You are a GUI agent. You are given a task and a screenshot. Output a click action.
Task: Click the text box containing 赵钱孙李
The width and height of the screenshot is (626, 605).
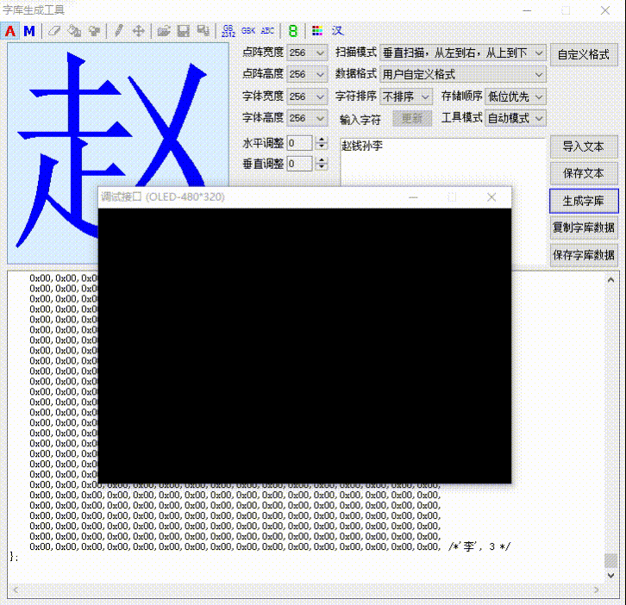(442, 162)
